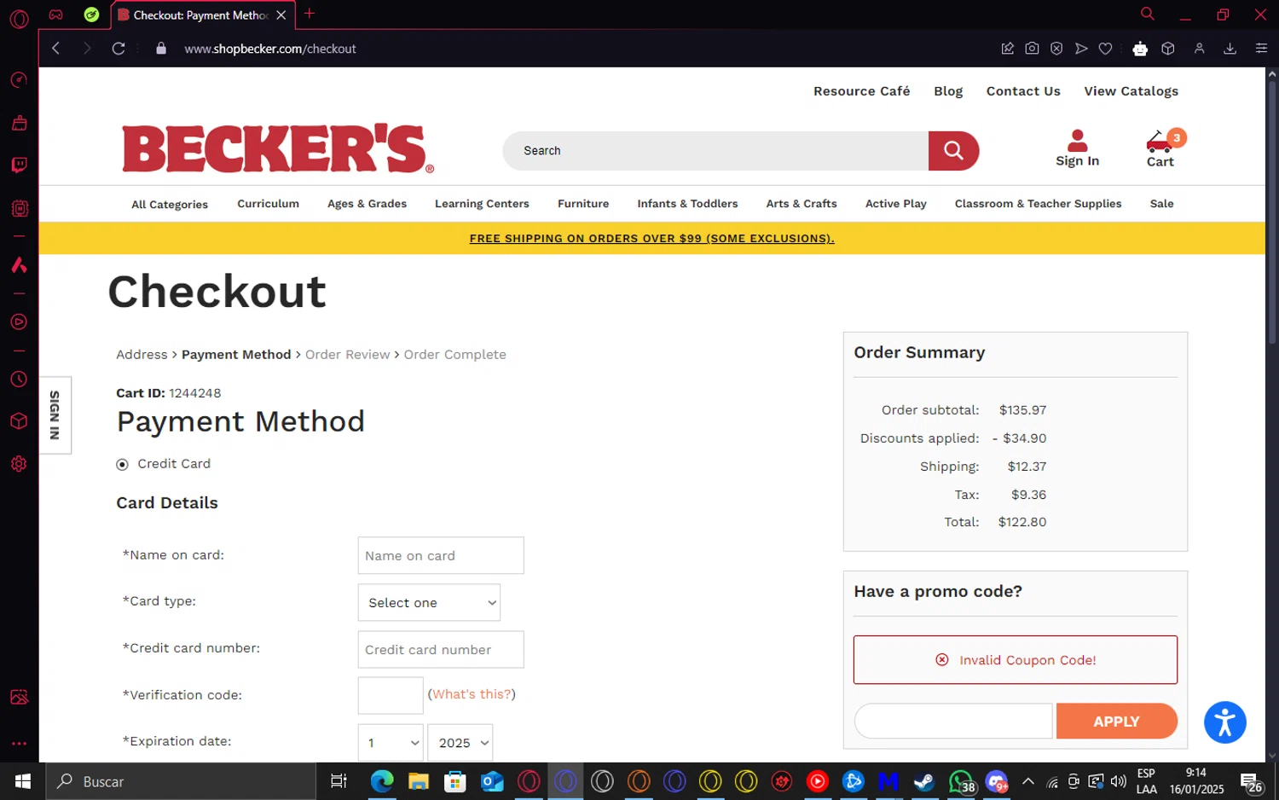Open the expiration month dropdown
Viewport: 1279px width, 800px height.
pos(391,743)
